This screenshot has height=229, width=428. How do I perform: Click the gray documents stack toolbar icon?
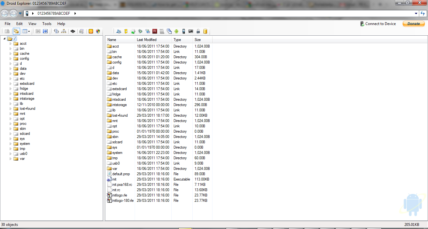pyautogui.click(x=81, y=31)
